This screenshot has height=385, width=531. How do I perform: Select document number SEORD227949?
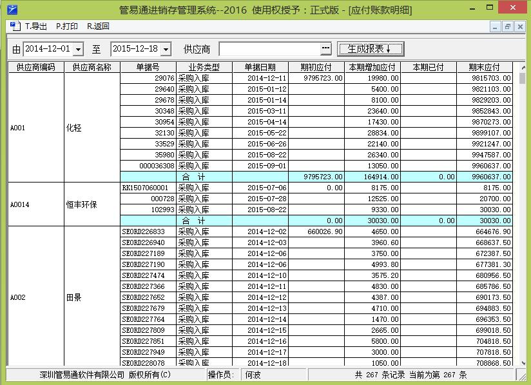point(148,352)
